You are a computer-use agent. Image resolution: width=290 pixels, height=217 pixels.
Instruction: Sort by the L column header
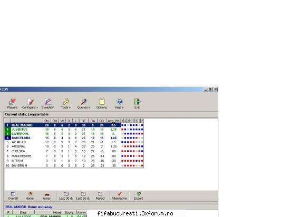click(75, 121)
